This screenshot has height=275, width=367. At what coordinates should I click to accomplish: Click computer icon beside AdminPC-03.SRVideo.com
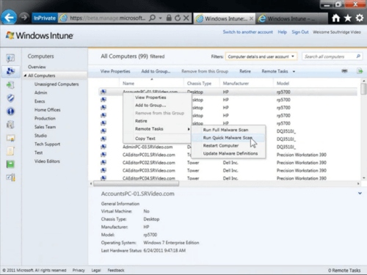tap(103, 147)
